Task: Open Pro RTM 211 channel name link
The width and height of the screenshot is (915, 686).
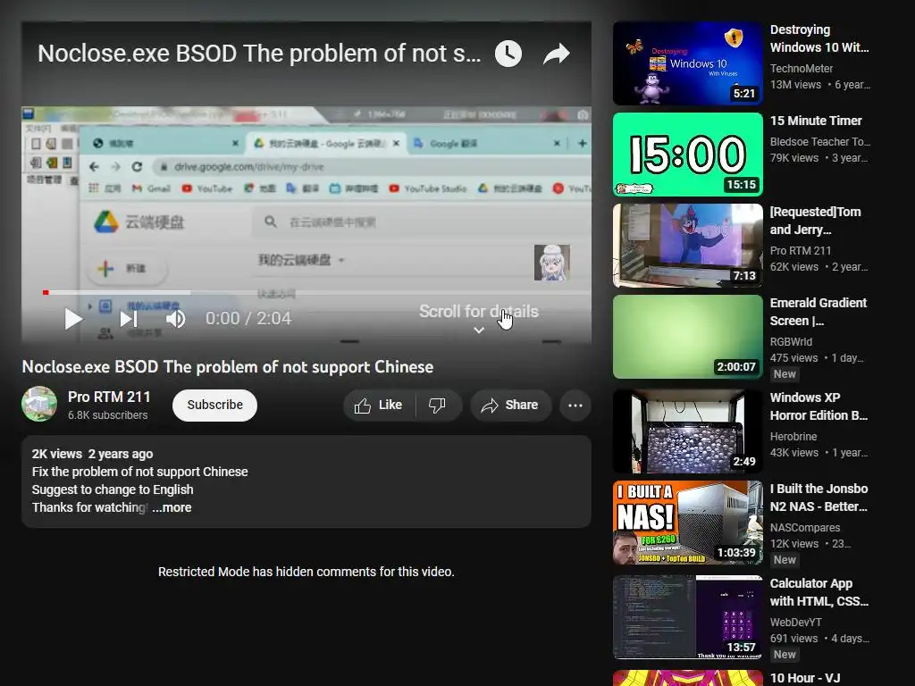Action: coord(109,397)
